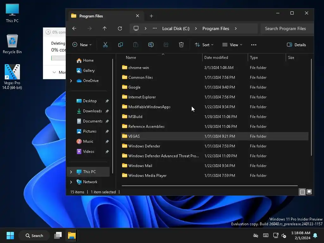This screenshot has height=243, width=324.
Task: Click File Explorer on the taskbar
Action: [x=72, y=235]
